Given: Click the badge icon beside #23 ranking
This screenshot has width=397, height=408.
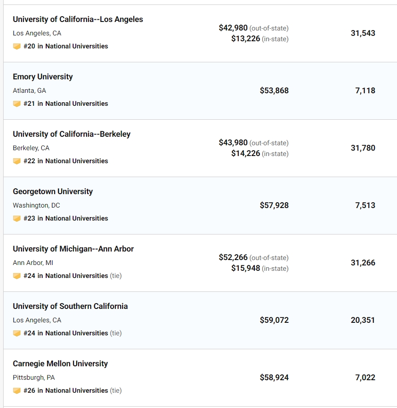Looking at the screenshot, I should 17,219.
